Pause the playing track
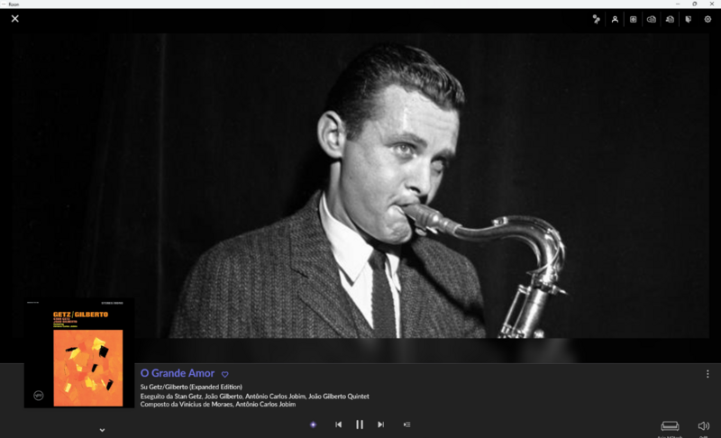 pyautogui.click(x=360, y=424)
